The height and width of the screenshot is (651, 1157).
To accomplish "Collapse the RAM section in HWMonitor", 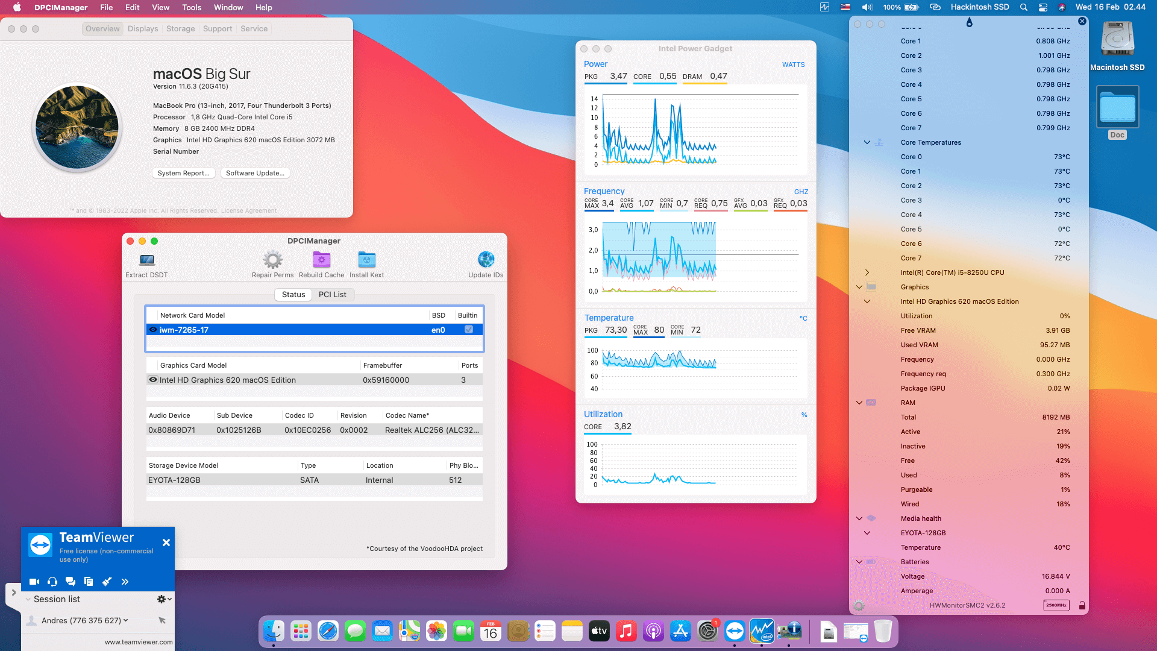I will pos(858,403).
